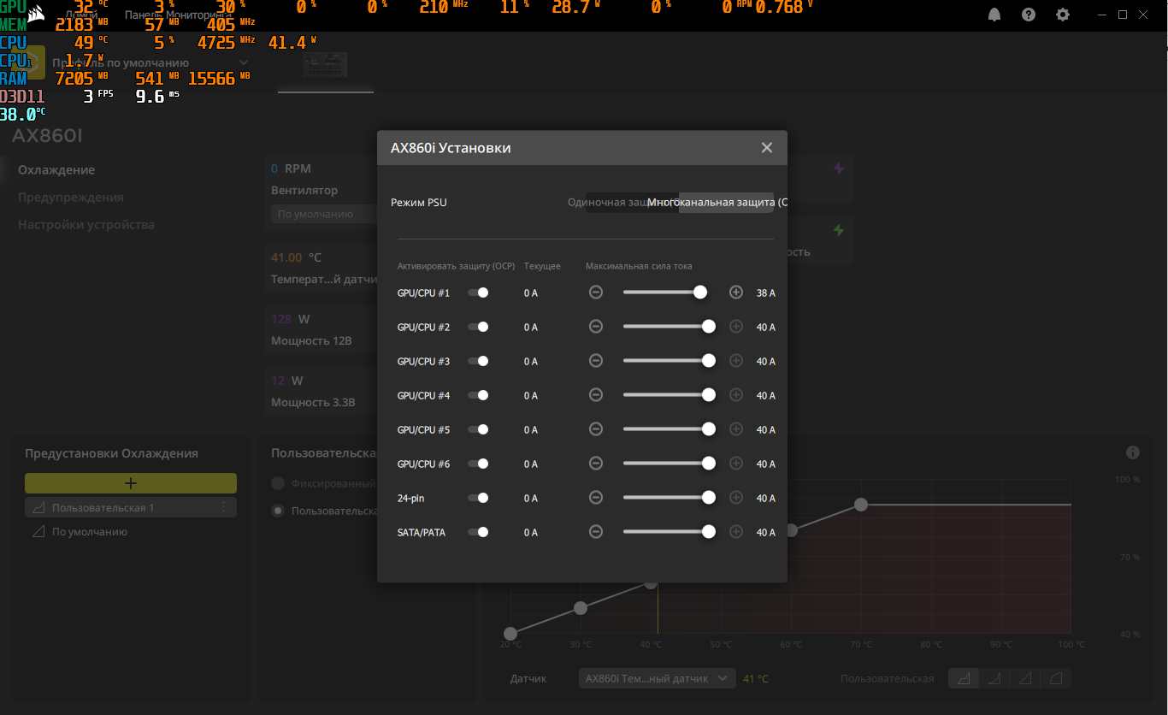
Task: Open the three-dot menu for Пользовательская 1
Action: [224, 507]
